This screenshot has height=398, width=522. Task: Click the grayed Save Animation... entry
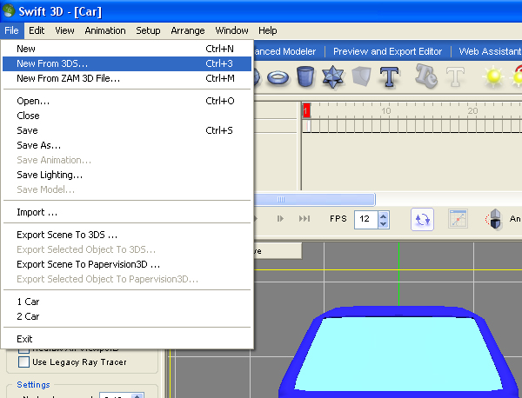point(127,160)
